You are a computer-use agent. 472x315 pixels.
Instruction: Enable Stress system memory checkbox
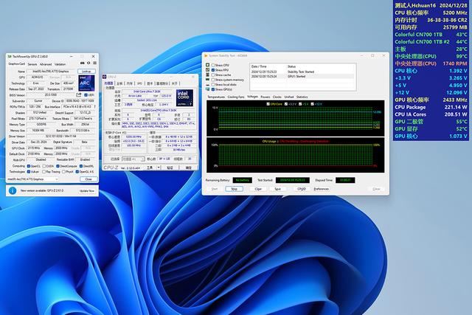pyautogui.click(x=213, y=80)
